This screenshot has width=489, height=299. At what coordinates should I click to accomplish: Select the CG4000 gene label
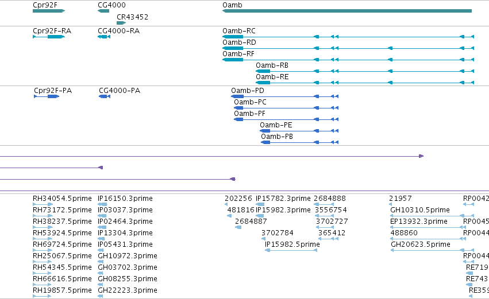[x=111, y=5]
